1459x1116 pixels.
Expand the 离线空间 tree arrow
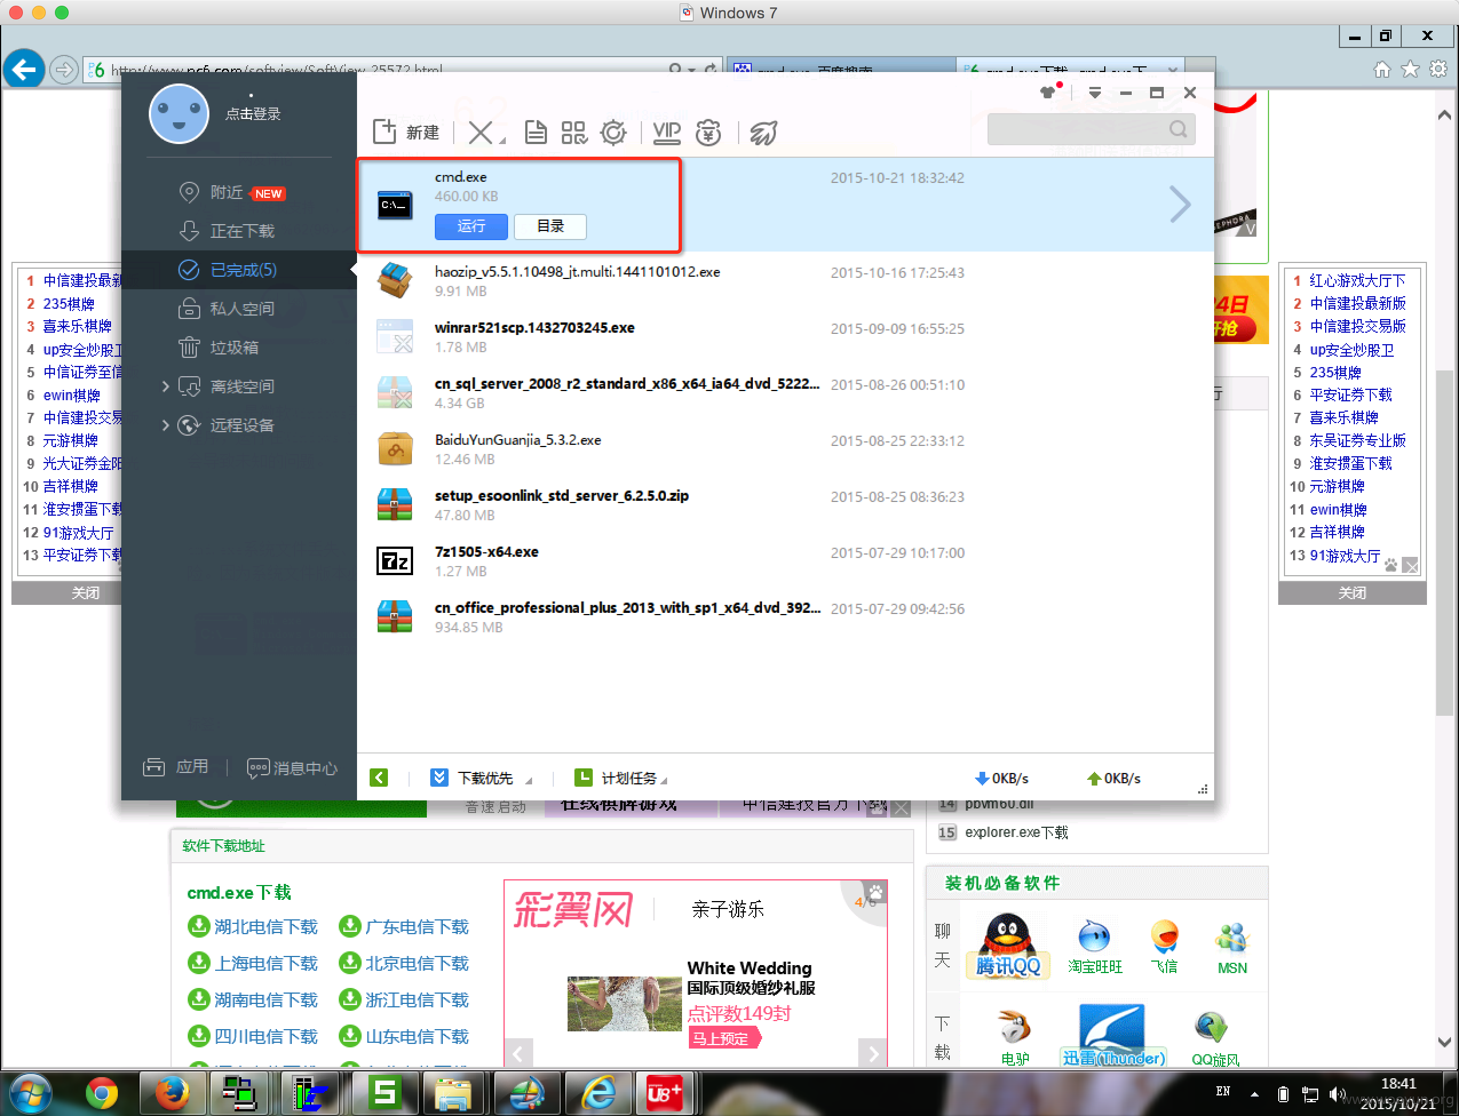(165, 386)
